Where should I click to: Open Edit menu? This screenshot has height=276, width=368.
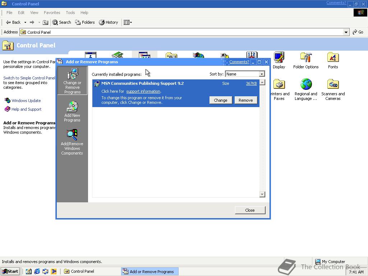[21, 13]
